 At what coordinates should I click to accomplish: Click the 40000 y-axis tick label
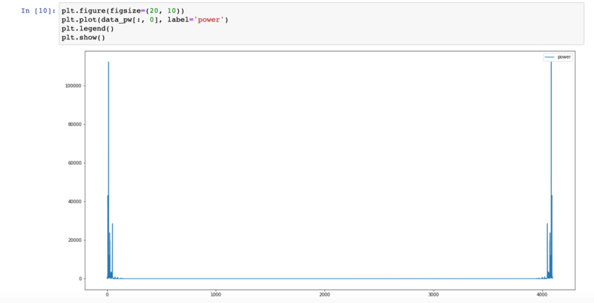tap(75, 201)
